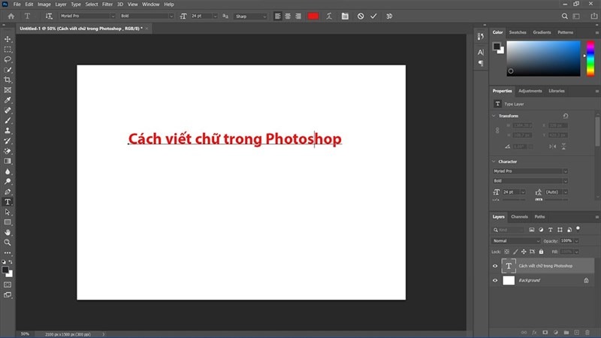Screen dimensions: 601x338
Task: Select the Crop tool
Action: [x=8, y=80]
